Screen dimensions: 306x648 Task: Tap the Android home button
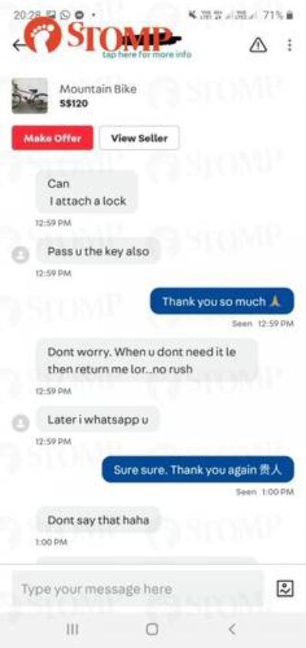click(152, 629)
